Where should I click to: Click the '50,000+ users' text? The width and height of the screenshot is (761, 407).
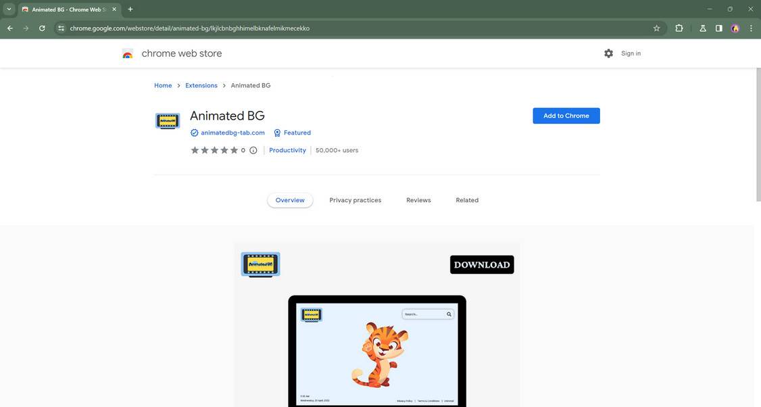coord(337,150)
